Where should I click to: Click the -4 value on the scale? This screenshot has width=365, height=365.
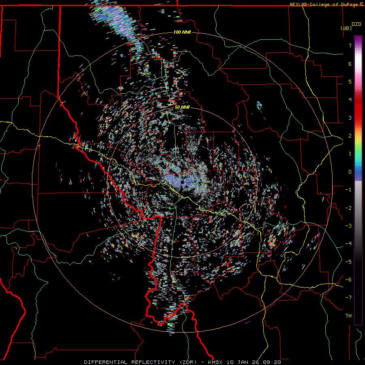pyautogui.click(x=348, y=244)
